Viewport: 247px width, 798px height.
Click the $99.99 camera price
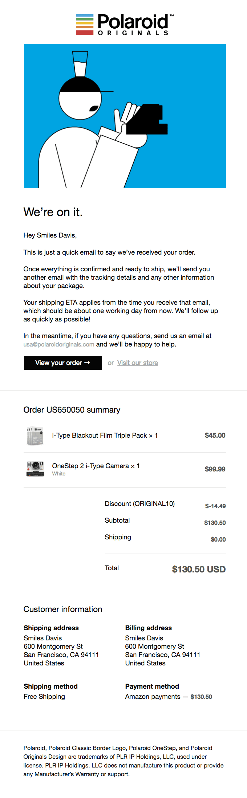point(215,469)
